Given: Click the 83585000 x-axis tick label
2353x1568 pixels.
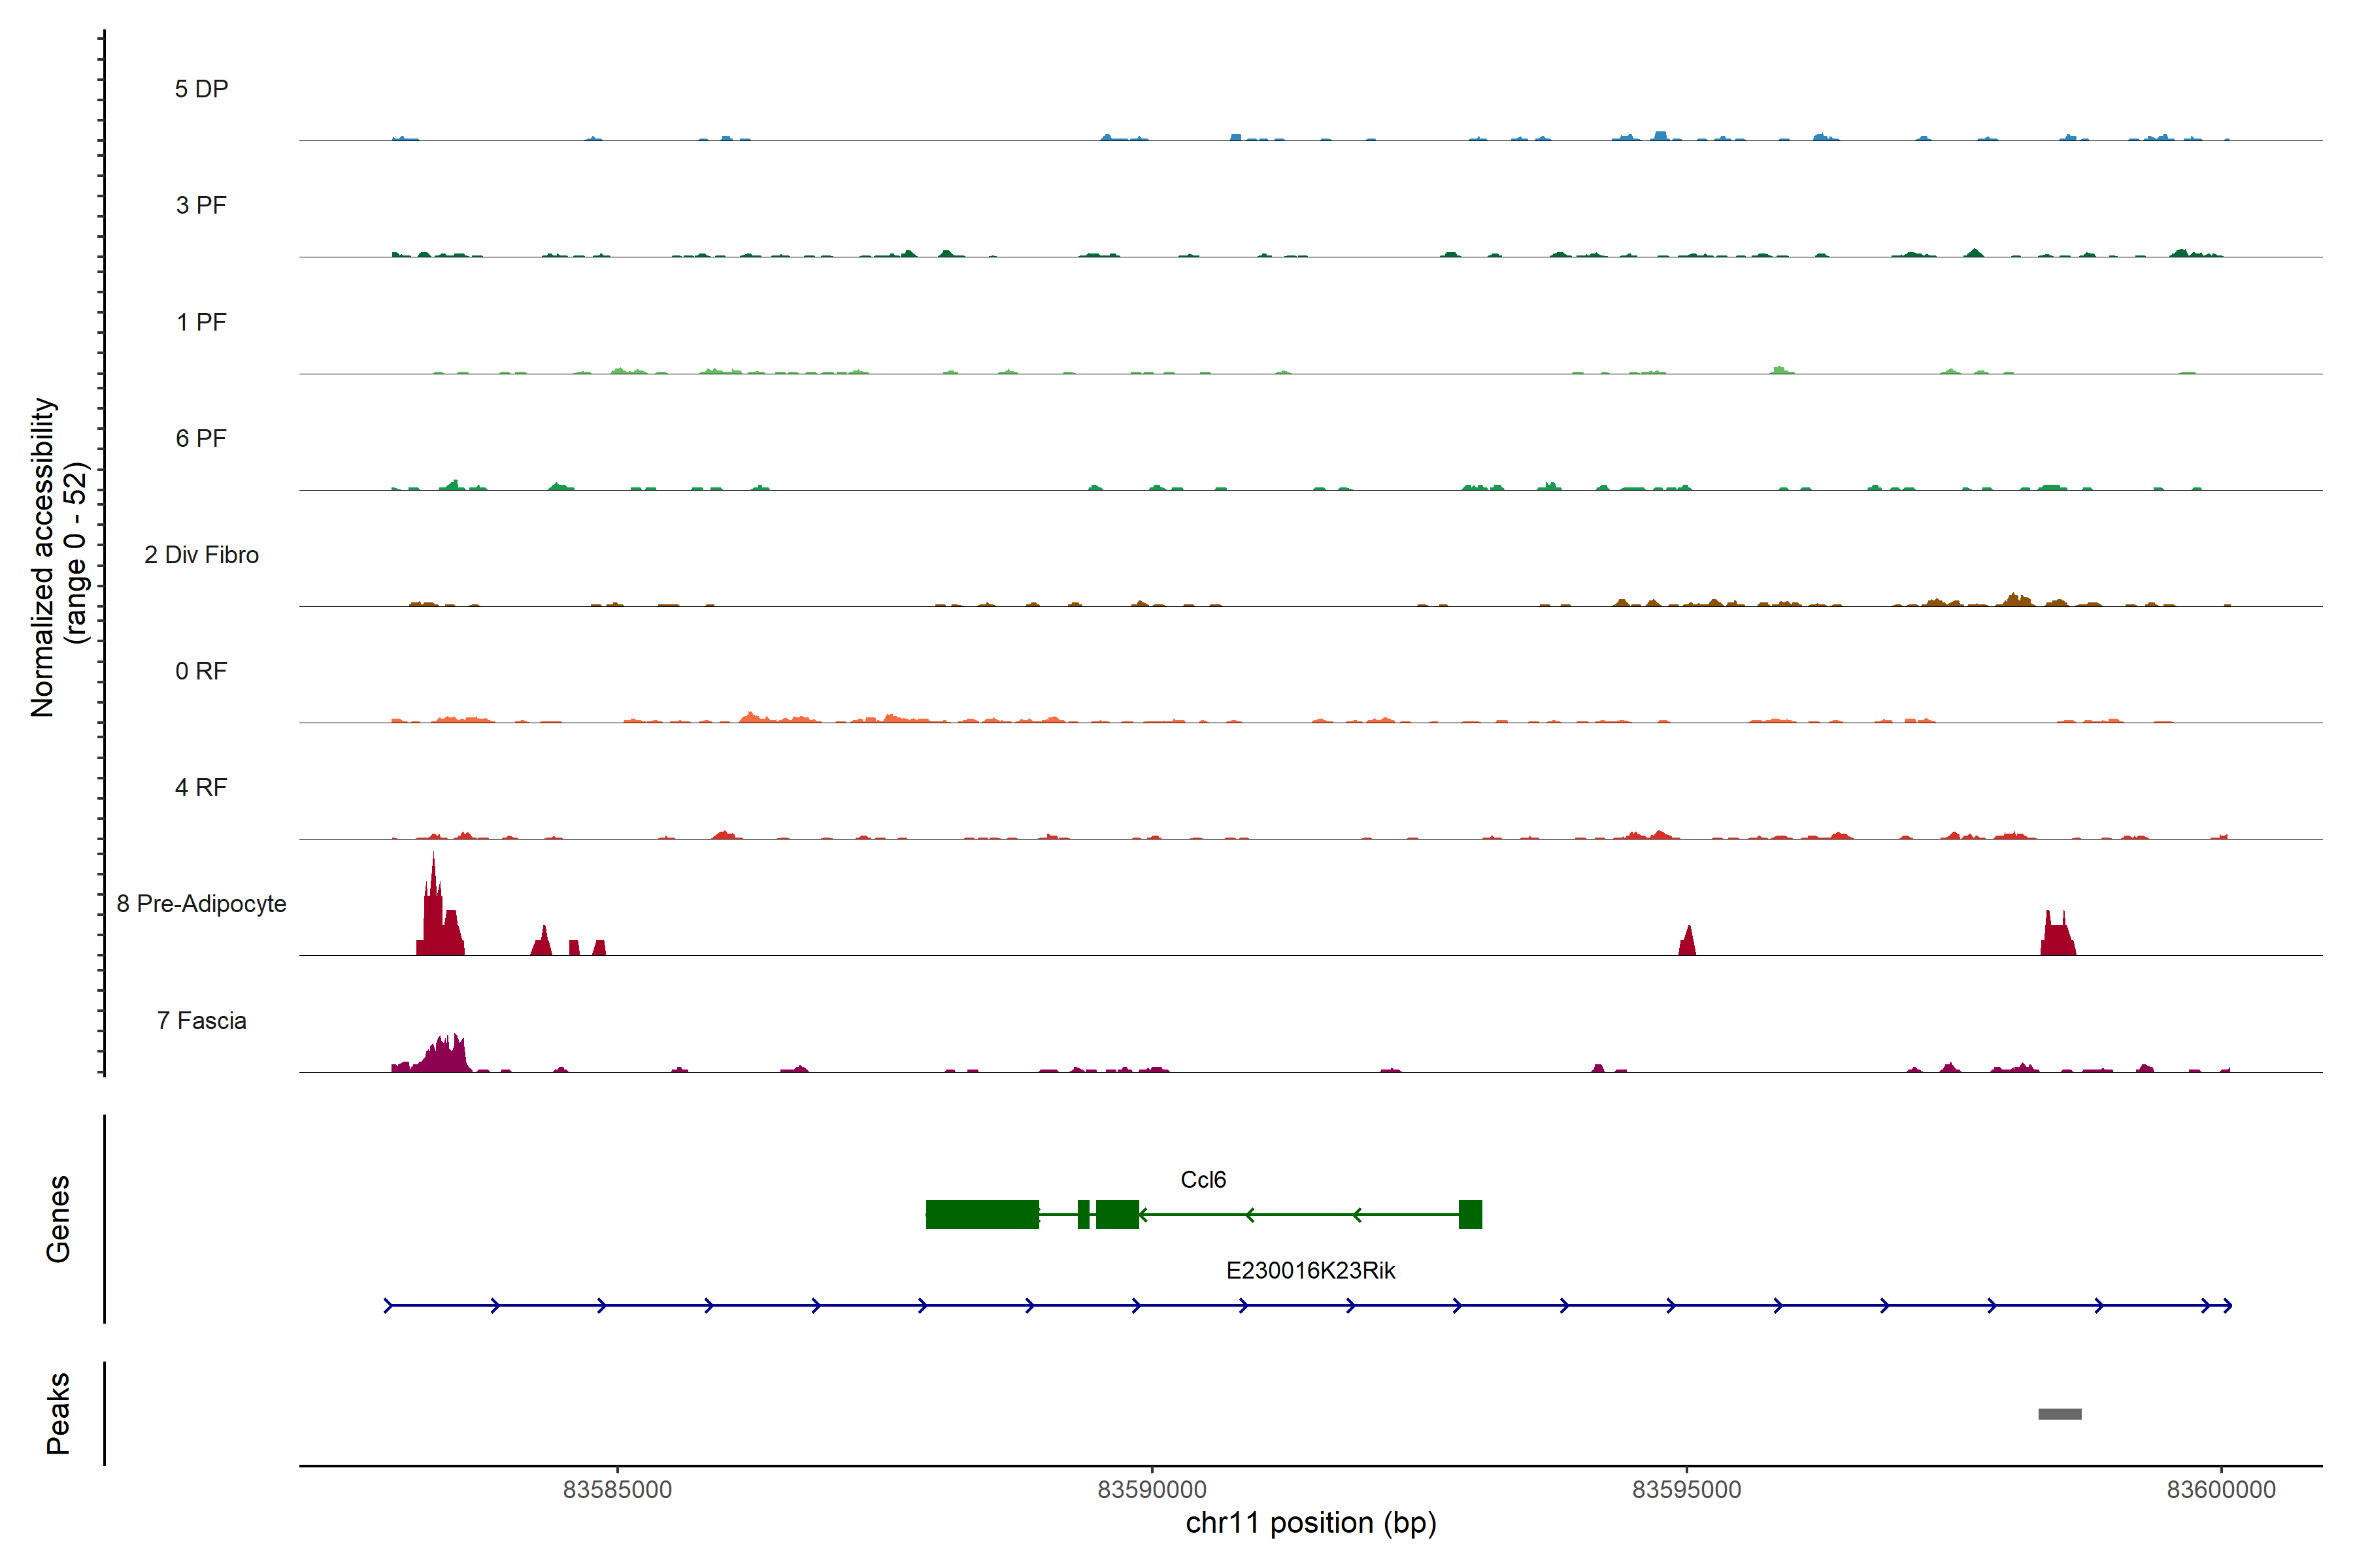Looking at the screenshot, I should [x=616, y=1489].
